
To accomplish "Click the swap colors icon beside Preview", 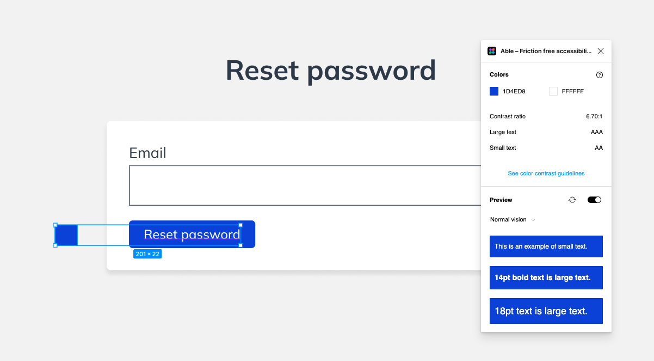I will [572, 200].
